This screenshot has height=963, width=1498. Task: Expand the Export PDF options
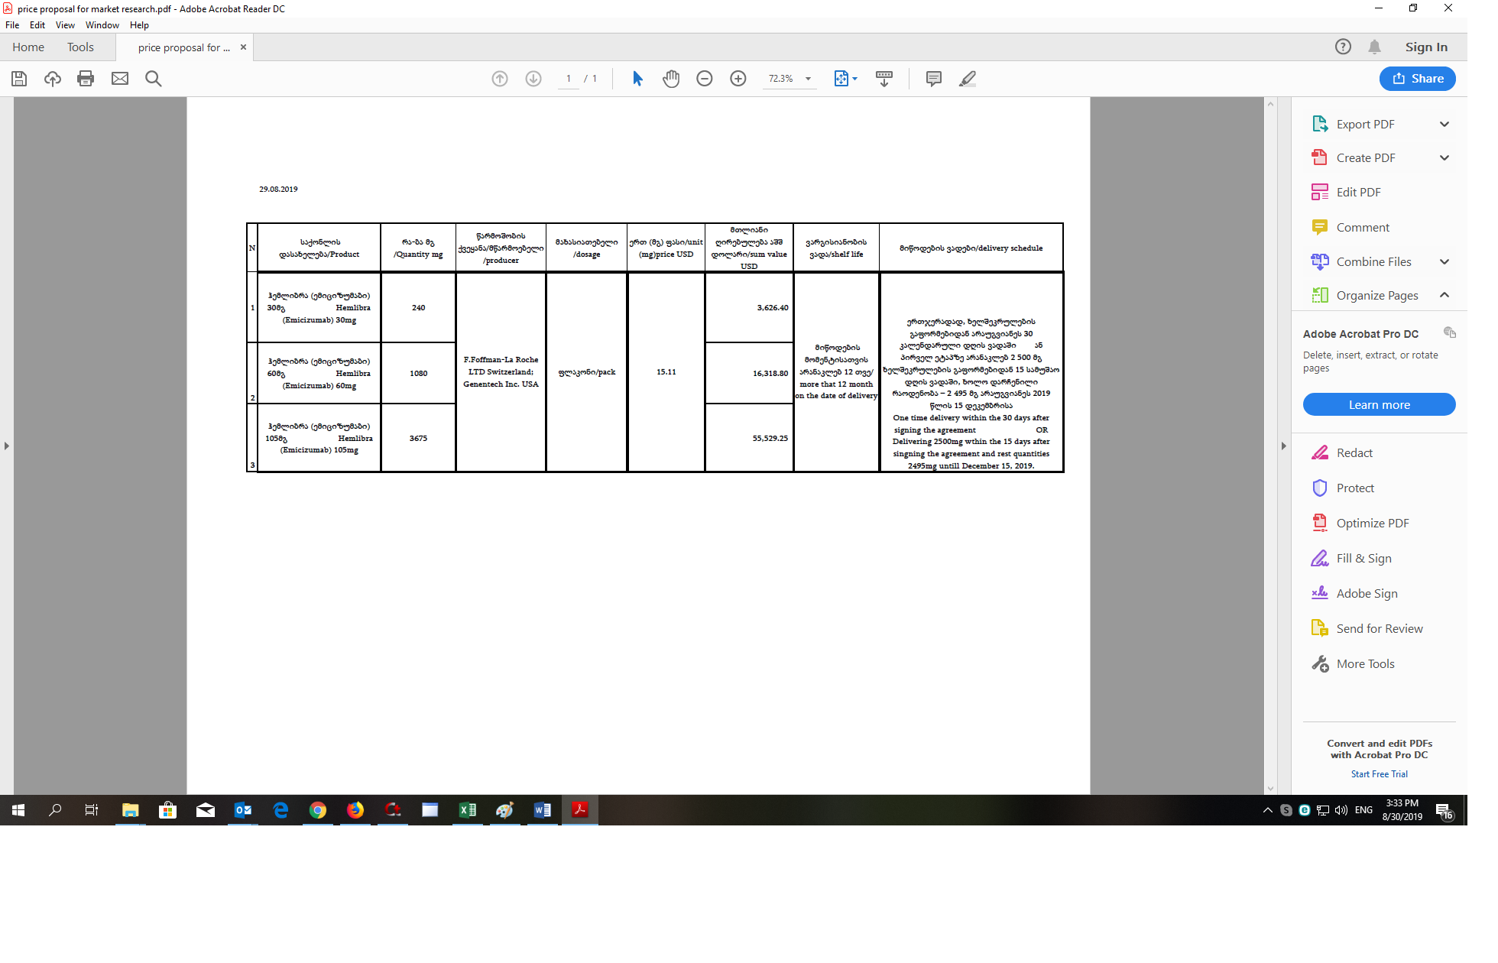pyautogui.click(x=1444, y=124)
